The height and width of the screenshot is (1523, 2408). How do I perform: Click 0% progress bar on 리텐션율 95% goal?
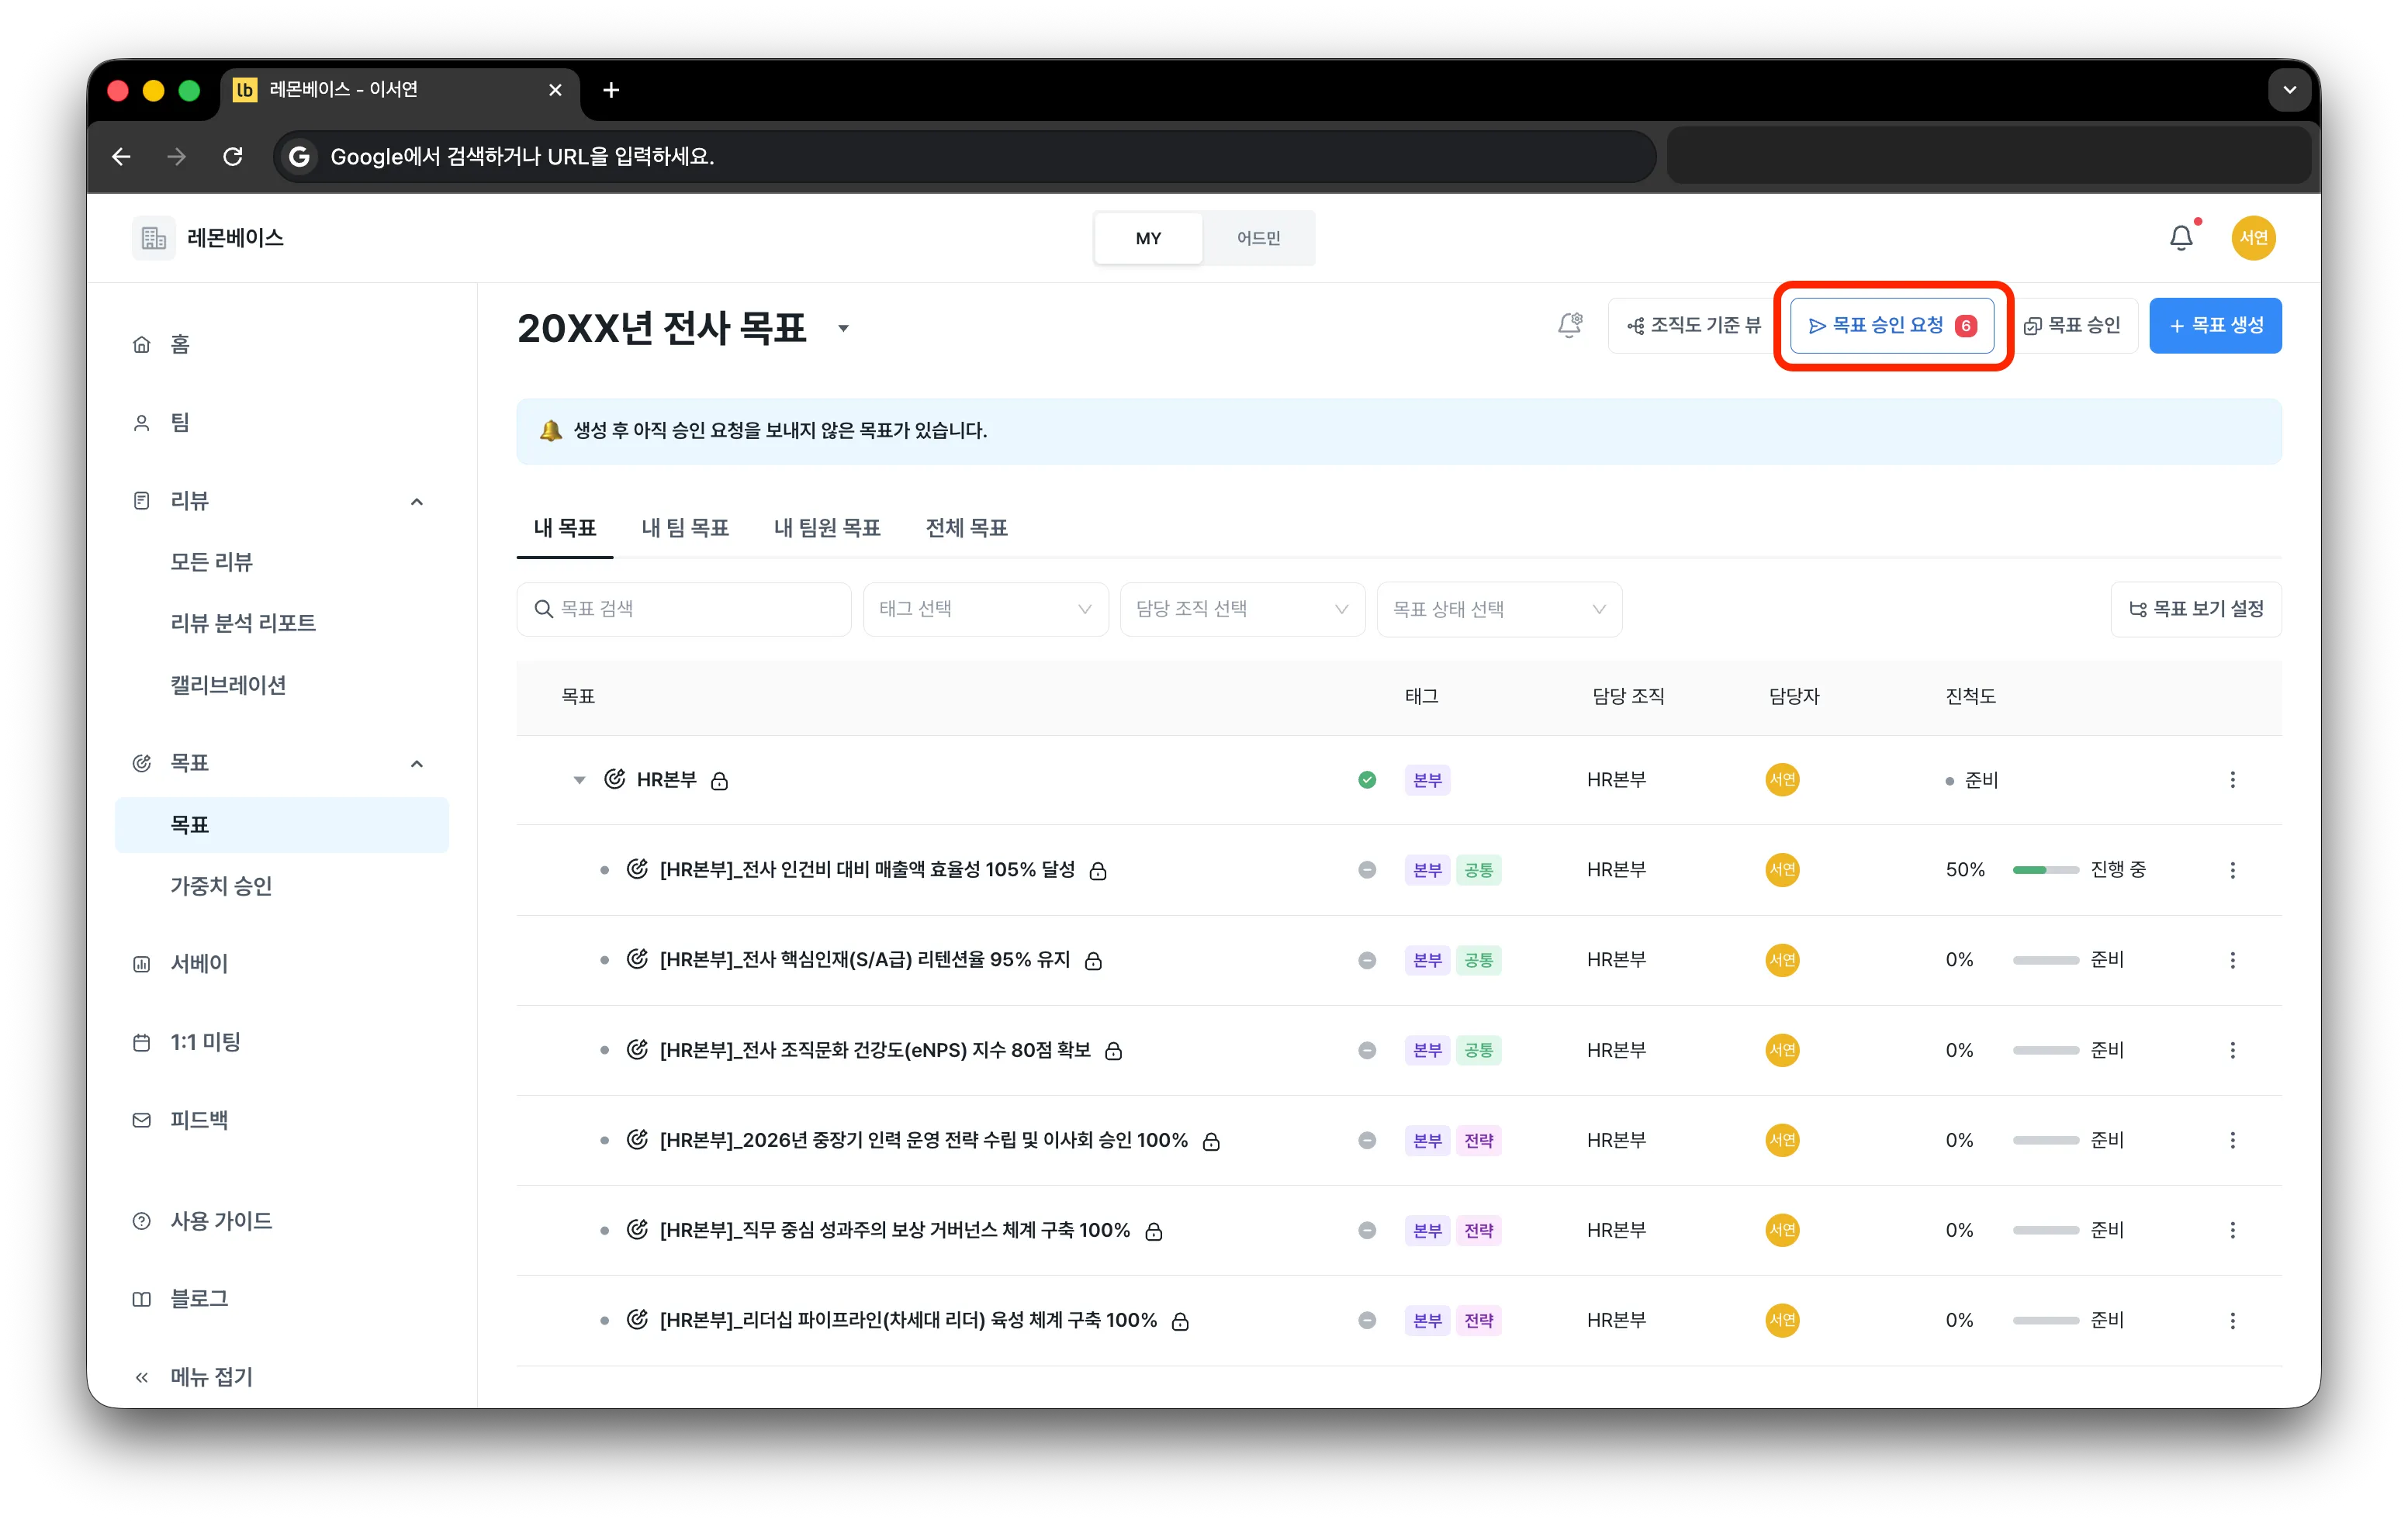pos(2045,959)
